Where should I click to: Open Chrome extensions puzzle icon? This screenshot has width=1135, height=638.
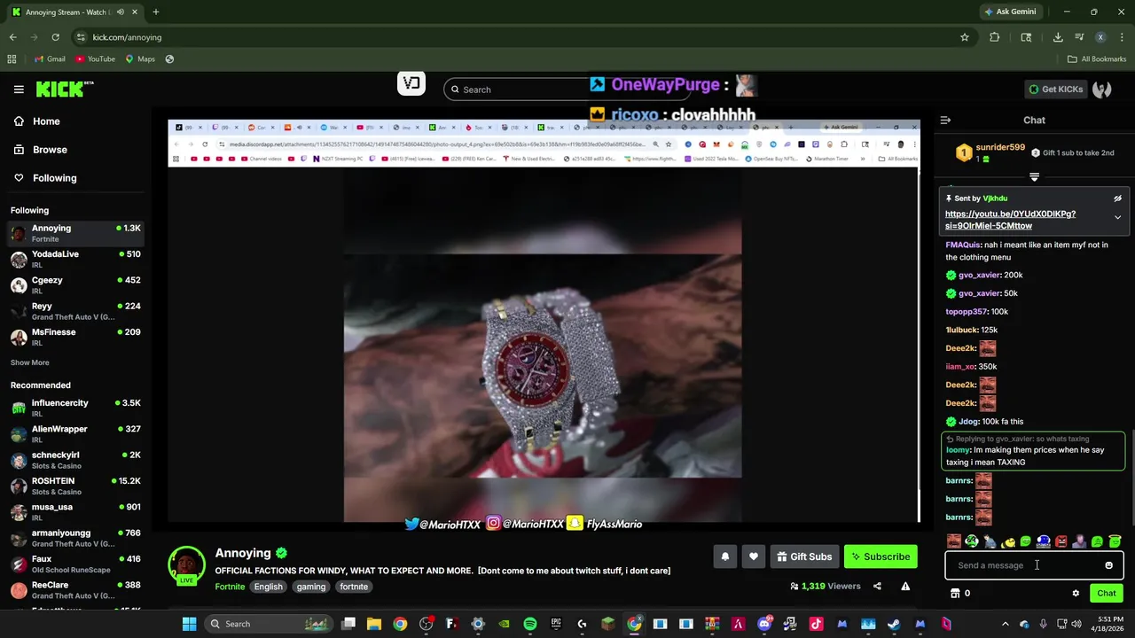994,37
